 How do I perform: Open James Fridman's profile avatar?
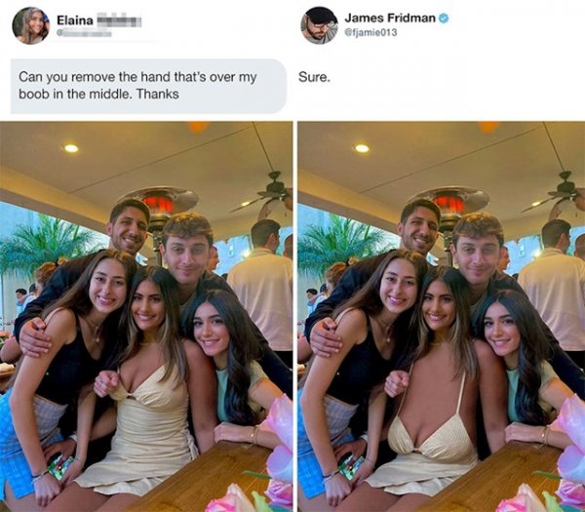[320, 25]
